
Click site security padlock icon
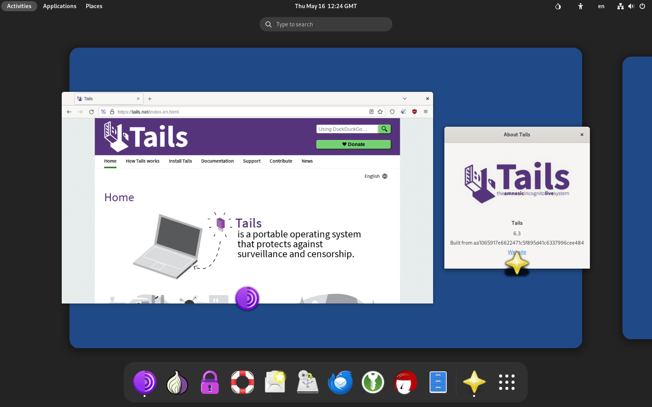112,112
